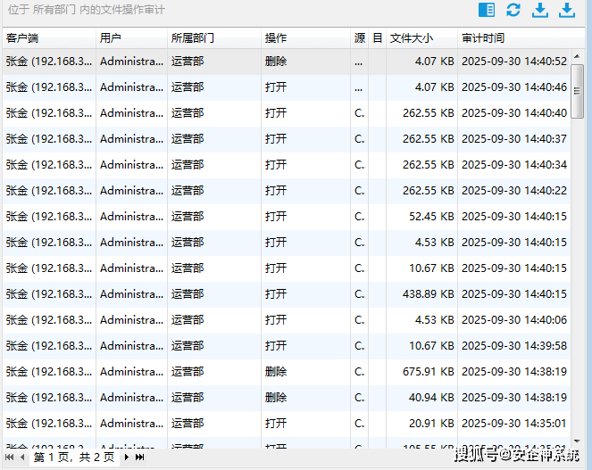
Task: Refresh the file operation audit list
Action: tap(513, 10)
